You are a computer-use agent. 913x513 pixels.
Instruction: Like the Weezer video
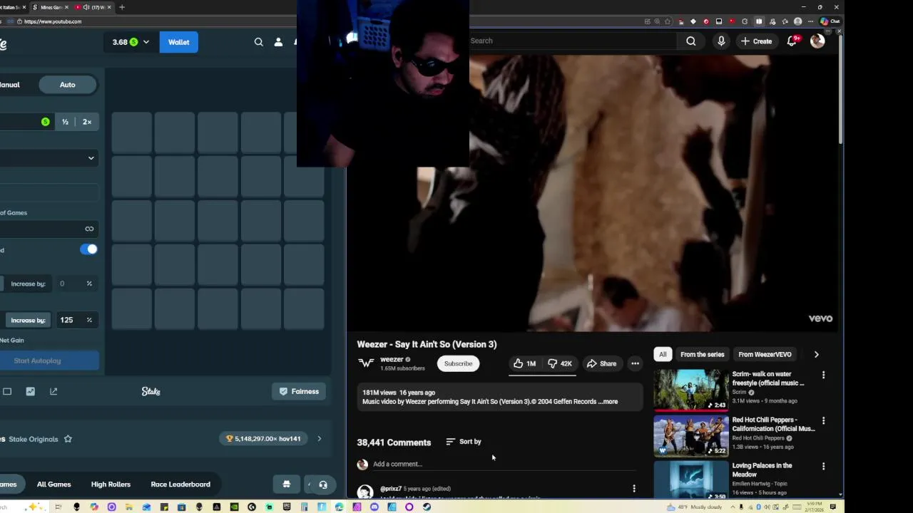click(524, 363)
